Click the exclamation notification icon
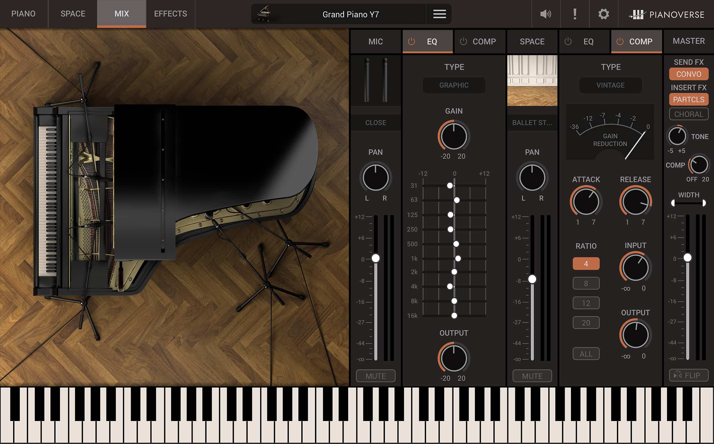The height and width of the screenshot is (444, 714). [x=575, y=14]
